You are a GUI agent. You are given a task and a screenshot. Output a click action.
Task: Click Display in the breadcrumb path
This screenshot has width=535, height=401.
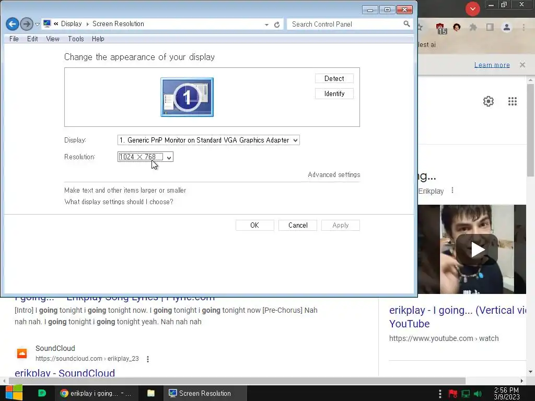point(71,24)
